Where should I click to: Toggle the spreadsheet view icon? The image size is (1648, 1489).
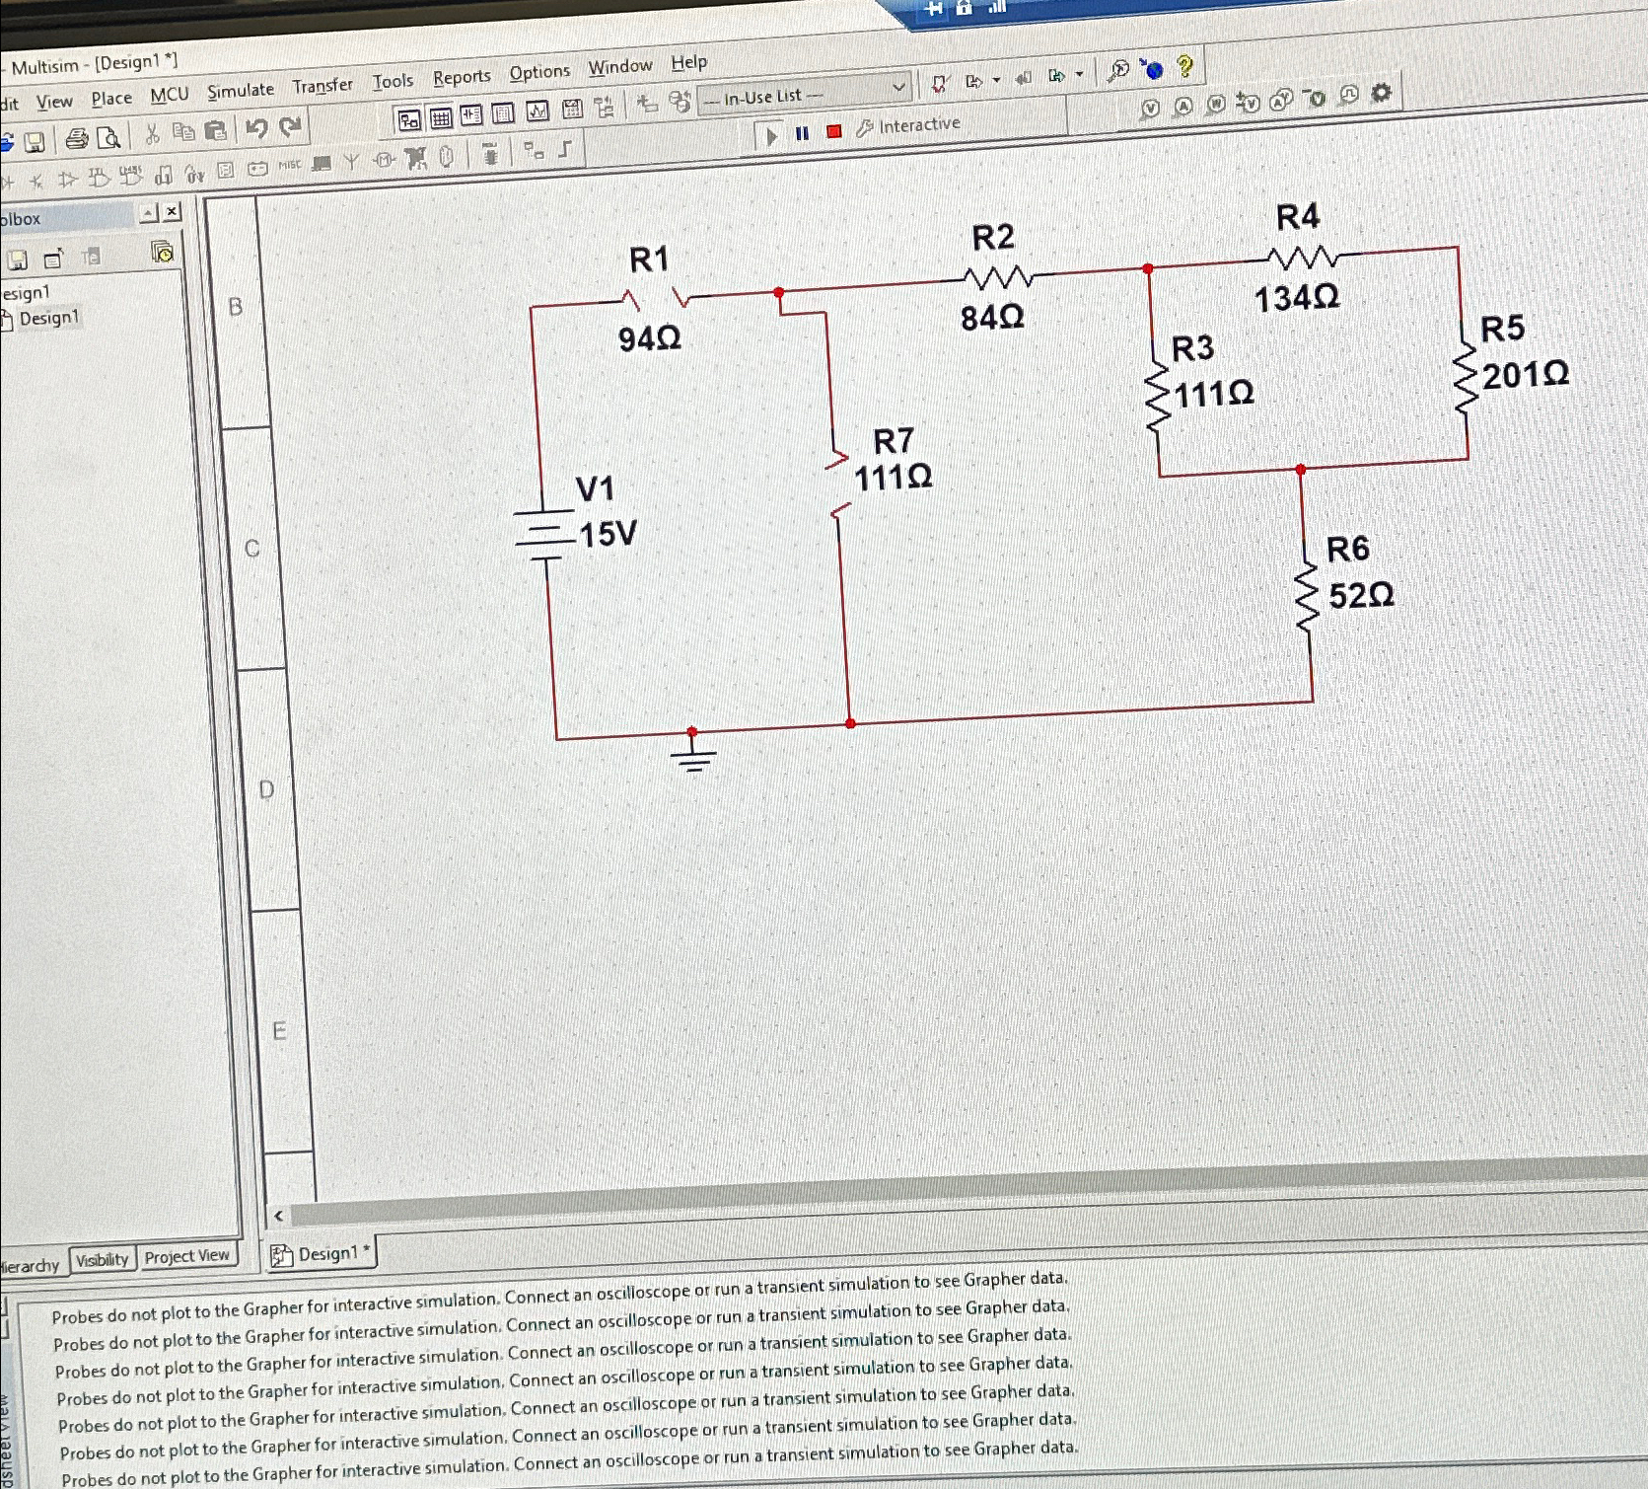pyautogui.click(x=441, y=118)
